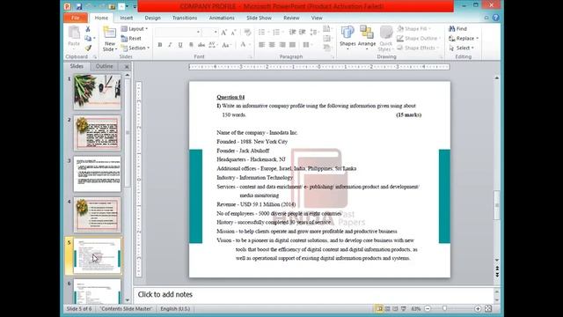Decrease font size with shrink font icon
The height and width of the screenshot is (317, 563).
233,33
